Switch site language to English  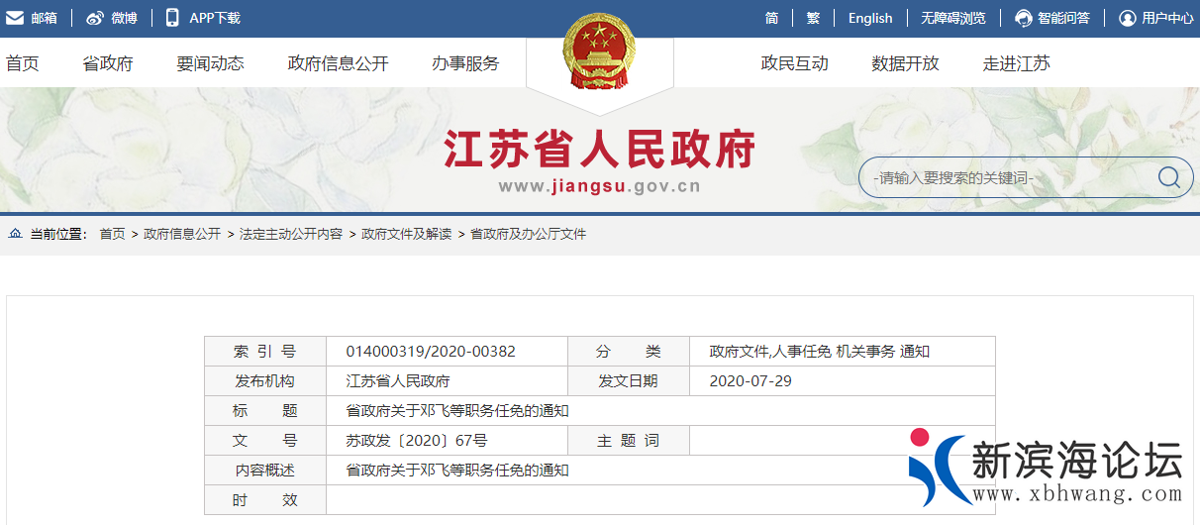click(870, 18)
